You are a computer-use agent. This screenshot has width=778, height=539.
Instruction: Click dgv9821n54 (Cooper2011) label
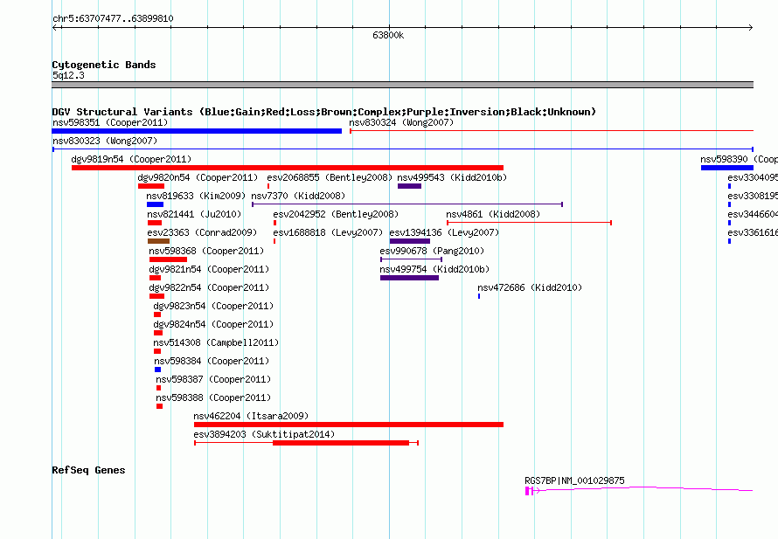coord(209,269)
